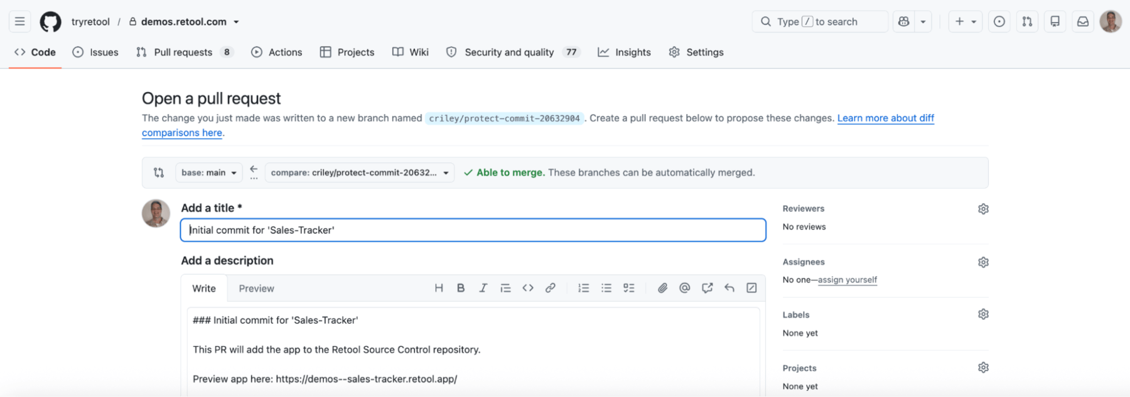The width and height of the screenshot is (1130, 397).
Task: Open your issues from header icon
Action: [999, 21]
